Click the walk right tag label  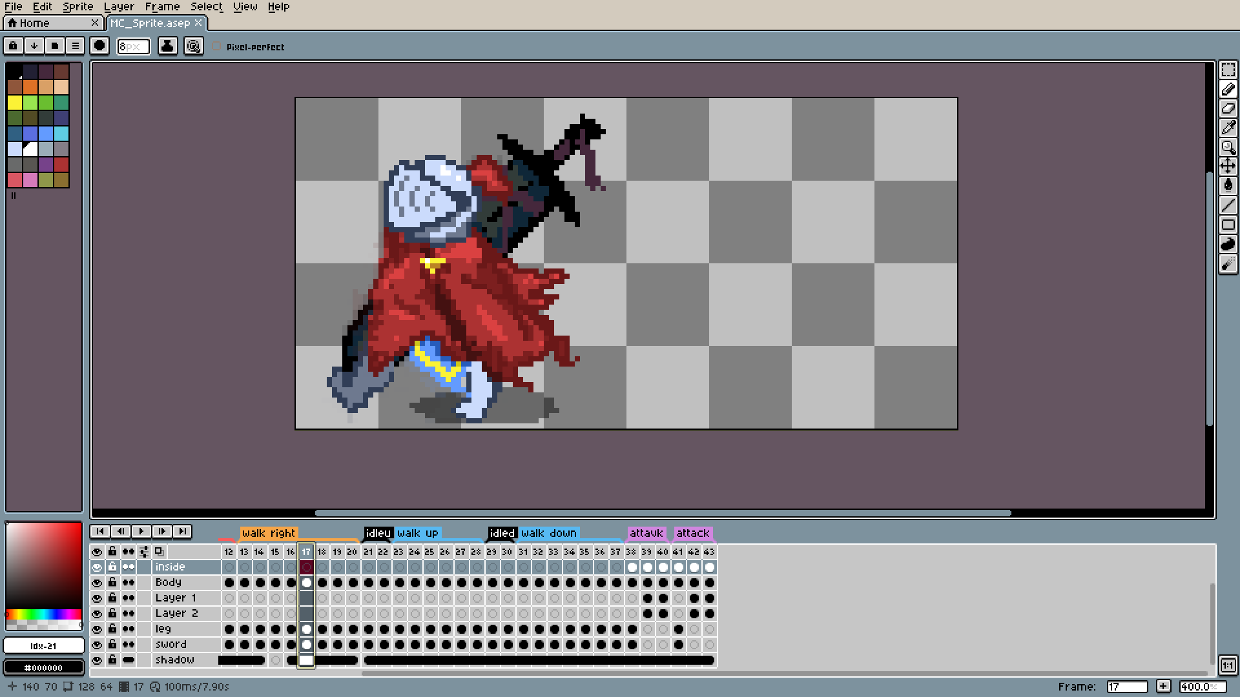(x=268, y=533)
